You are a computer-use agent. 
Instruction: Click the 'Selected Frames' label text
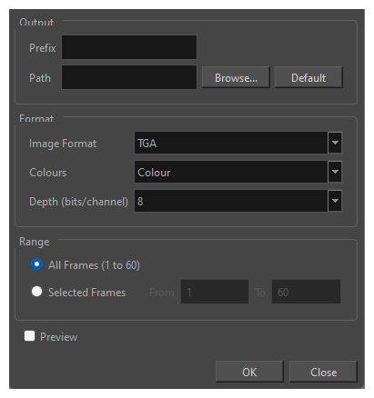pyautogui.click(x=86, y=293)
